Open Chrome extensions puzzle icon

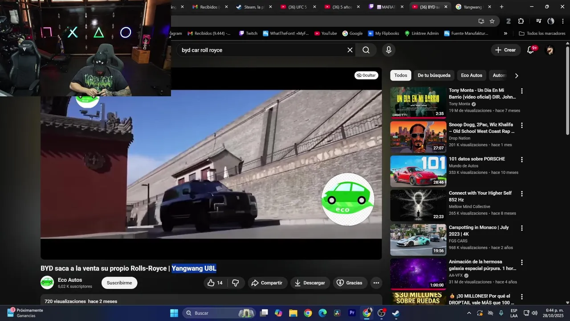[521, 21]
